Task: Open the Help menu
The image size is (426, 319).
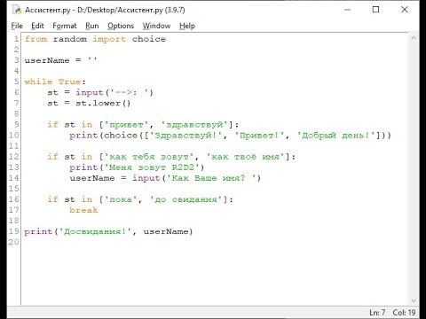Action: 187,26
